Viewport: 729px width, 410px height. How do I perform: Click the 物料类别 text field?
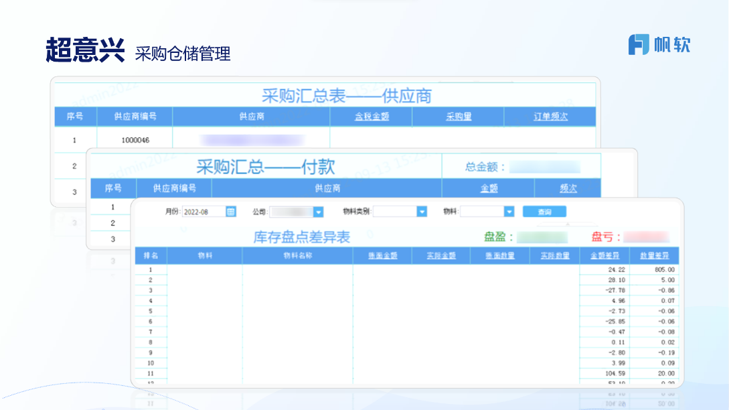point(395,212)
